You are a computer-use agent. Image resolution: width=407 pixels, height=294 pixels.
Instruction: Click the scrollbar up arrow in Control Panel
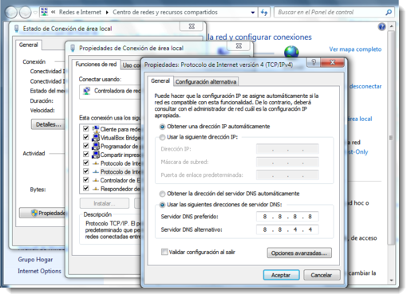[x=391, y=26]
